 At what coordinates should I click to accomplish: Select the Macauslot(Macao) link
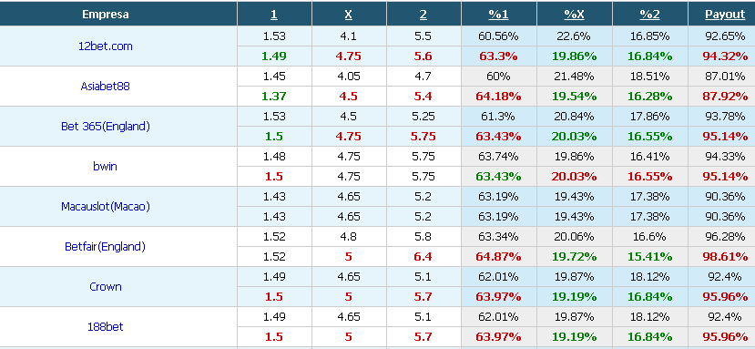[x=105, y=206]
